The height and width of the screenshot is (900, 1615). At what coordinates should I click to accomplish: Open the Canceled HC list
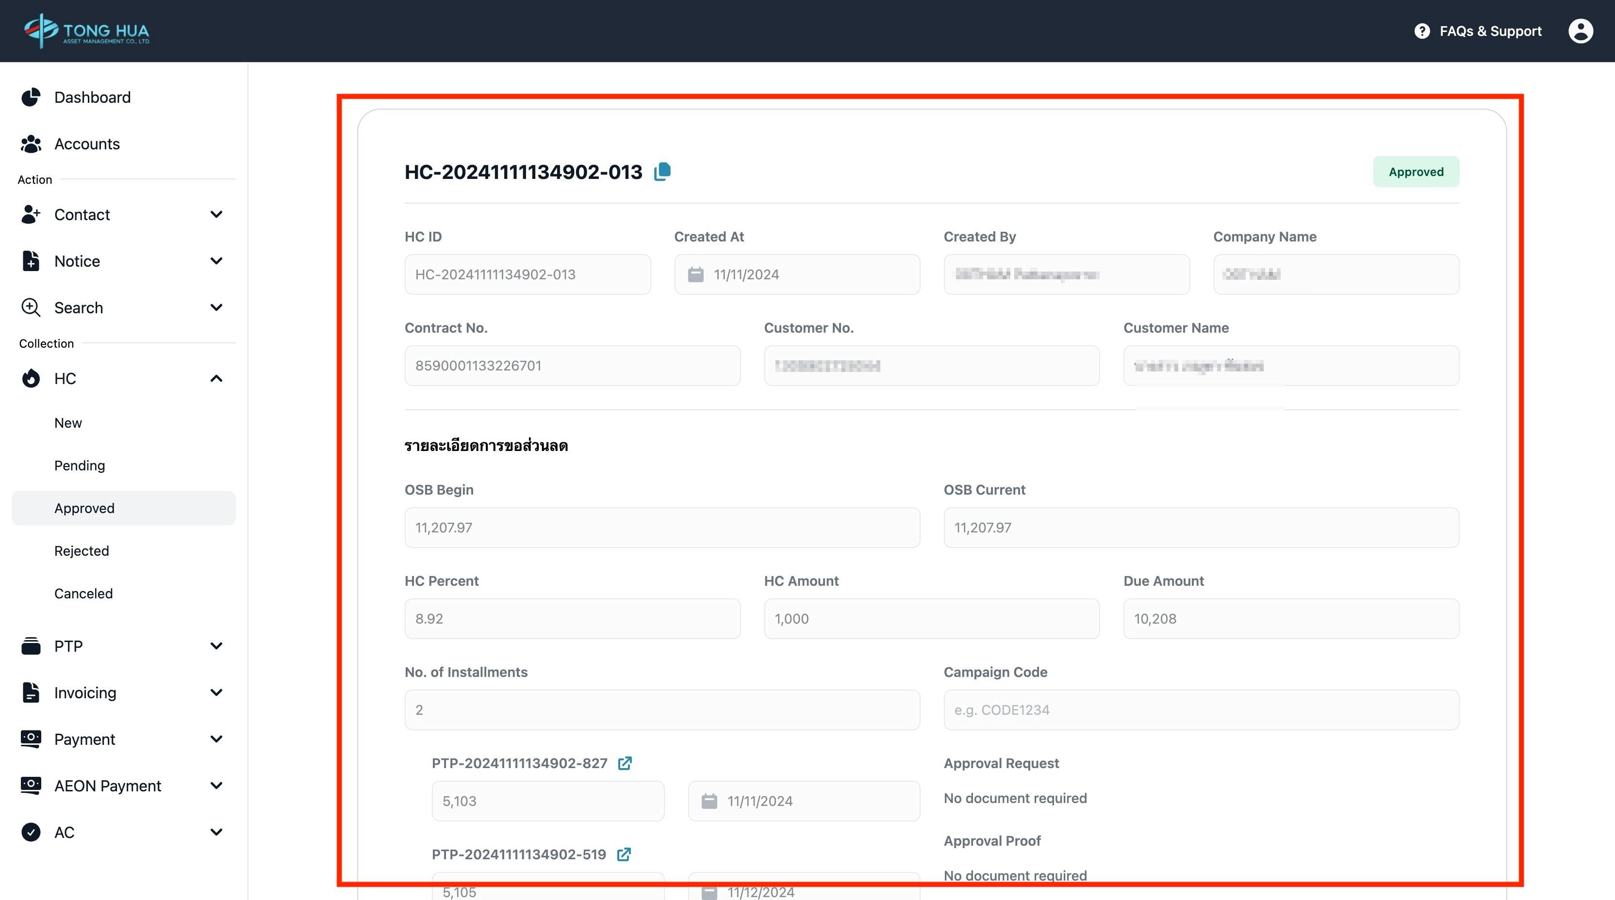[x=83, y=593]
